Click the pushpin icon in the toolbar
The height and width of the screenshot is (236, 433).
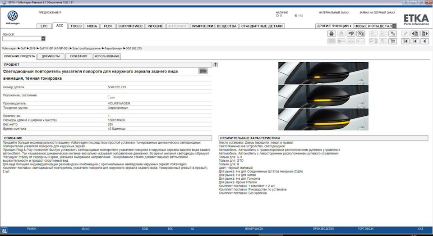click(x=405, y=34)
